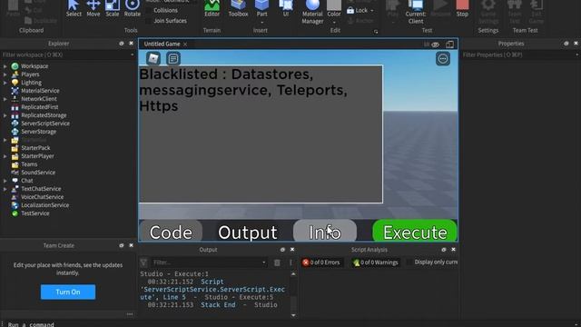
Task: Click scroll-down arrow in Output panel
Action: 293,315
